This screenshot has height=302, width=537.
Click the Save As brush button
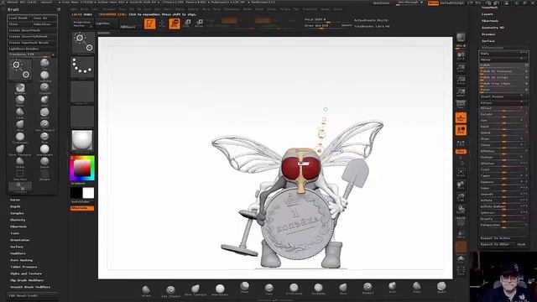tap(44, 18)
